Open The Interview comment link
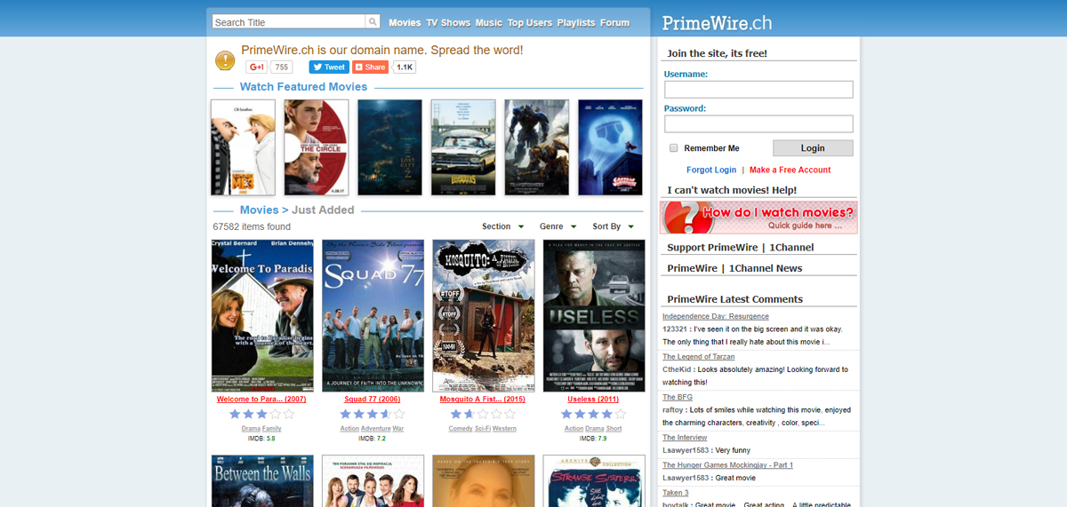This screenshot has width=1067, height=507. click(x=685, y=438)
